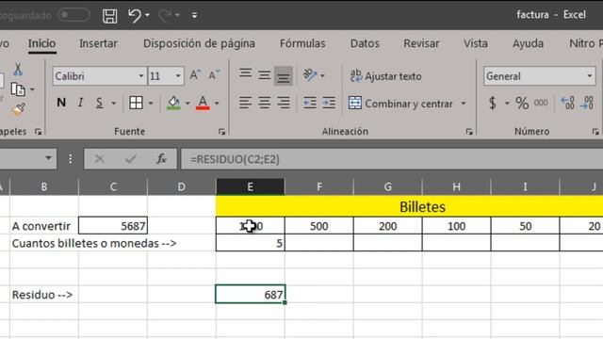Click Combinar y centrar button
The height and width of the screenshot is (339, 603).
400,104
